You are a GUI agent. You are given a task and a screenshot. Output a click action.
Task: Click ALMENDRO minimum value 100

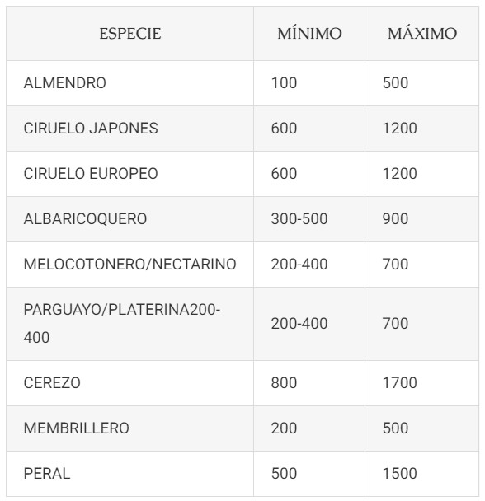point(284,83)
